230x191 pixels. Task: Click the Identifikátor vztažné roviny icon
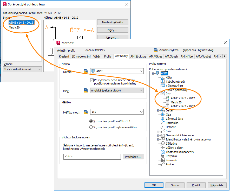pyautogui.click(x=162, y=139)
